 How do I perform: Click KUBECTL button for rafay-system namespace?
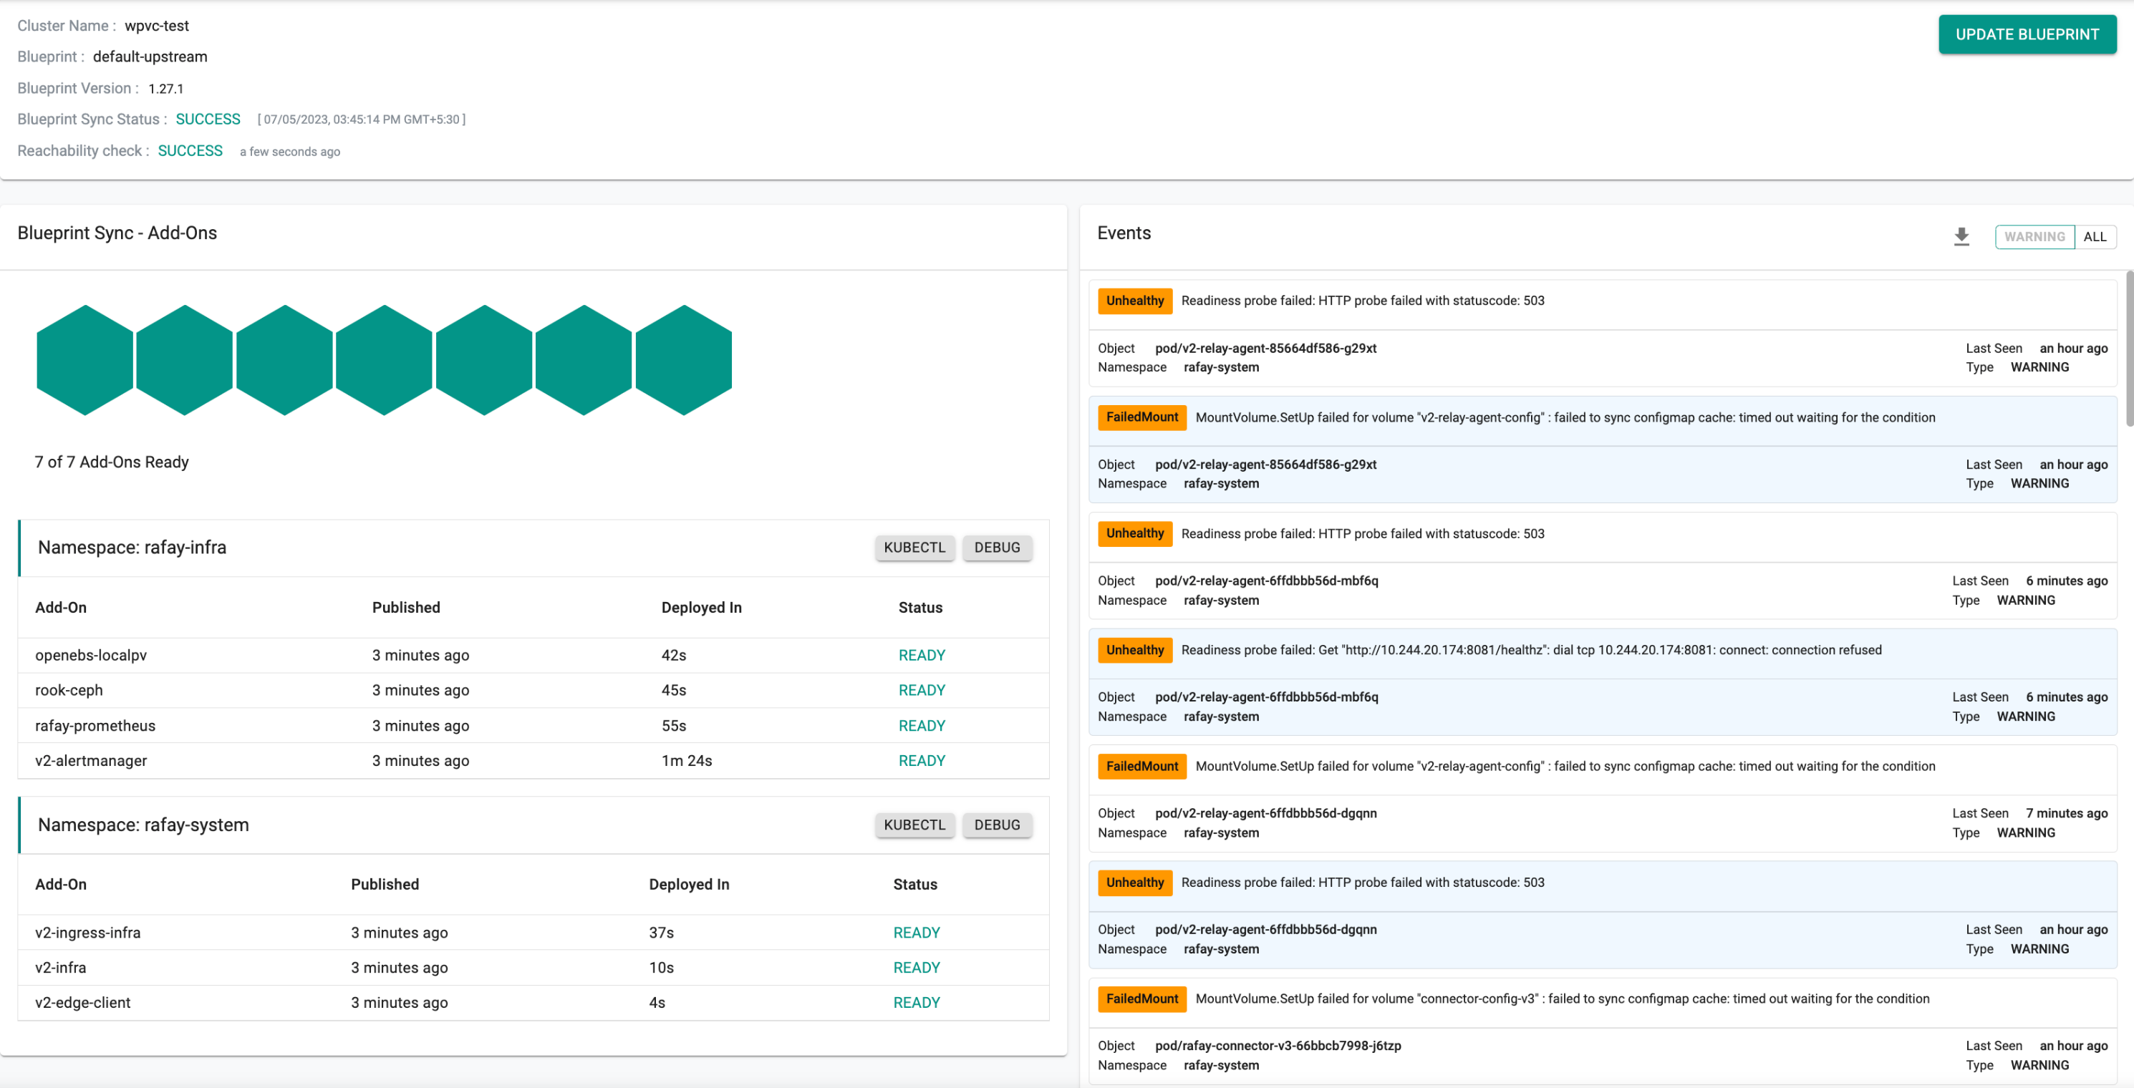pyautogui.click(x=914, y=825)
